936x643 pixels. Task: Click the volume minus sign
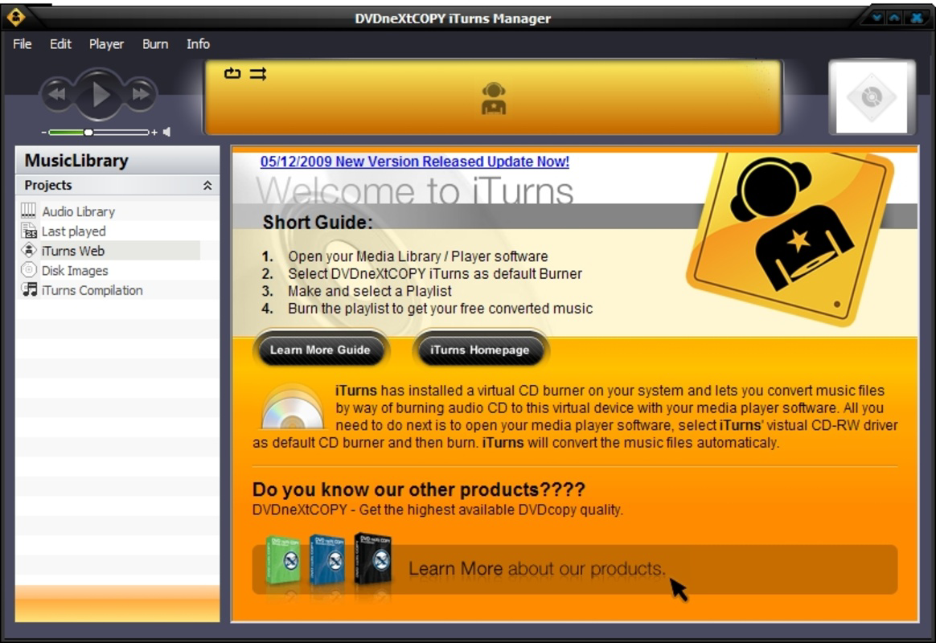click(43, 133)
